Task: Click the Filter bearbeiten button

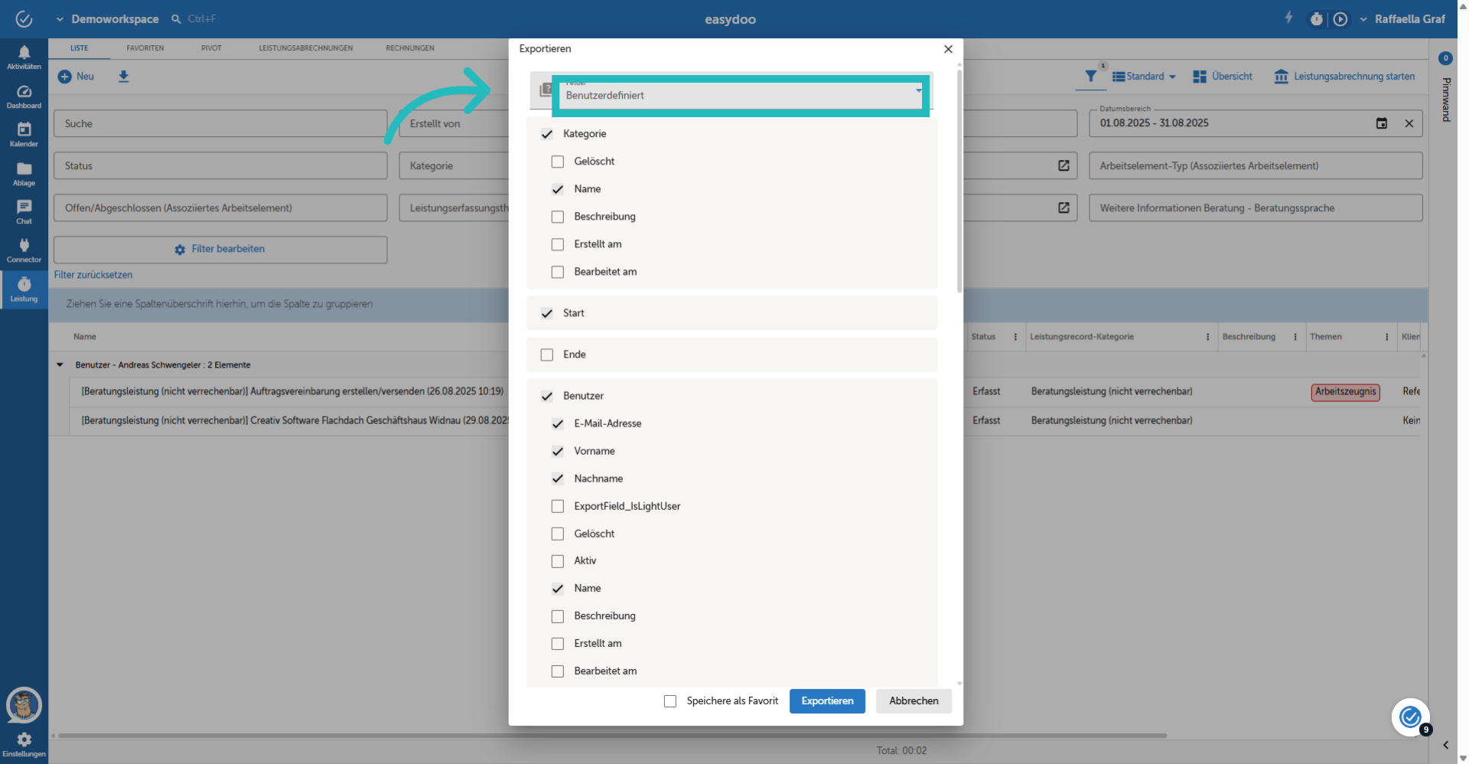Action: (x=220, y=250)
